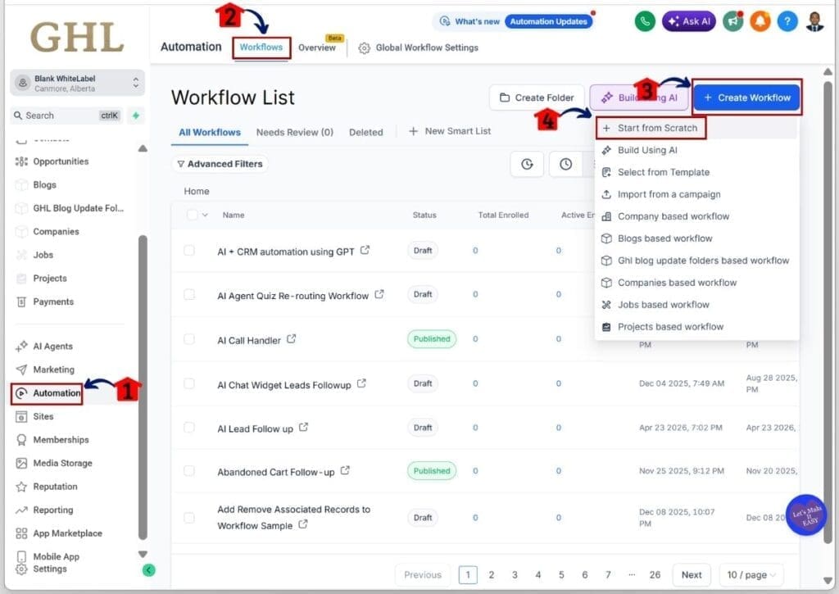Image resolution: width=839 pixels, height=594 pixels.
Task: Open the 10 / page size dropdown
Action: [751, 574]
